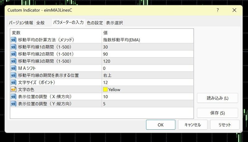248x142 pixels.
Task: Click the icon beside 移動平均線1の期間
Action: [13, 47]
